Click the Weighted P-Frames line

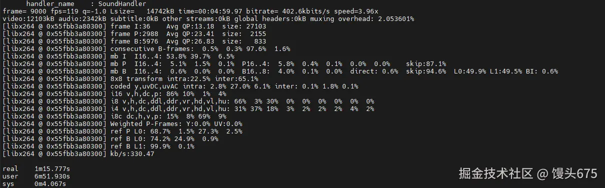click(x=122, y=124)
